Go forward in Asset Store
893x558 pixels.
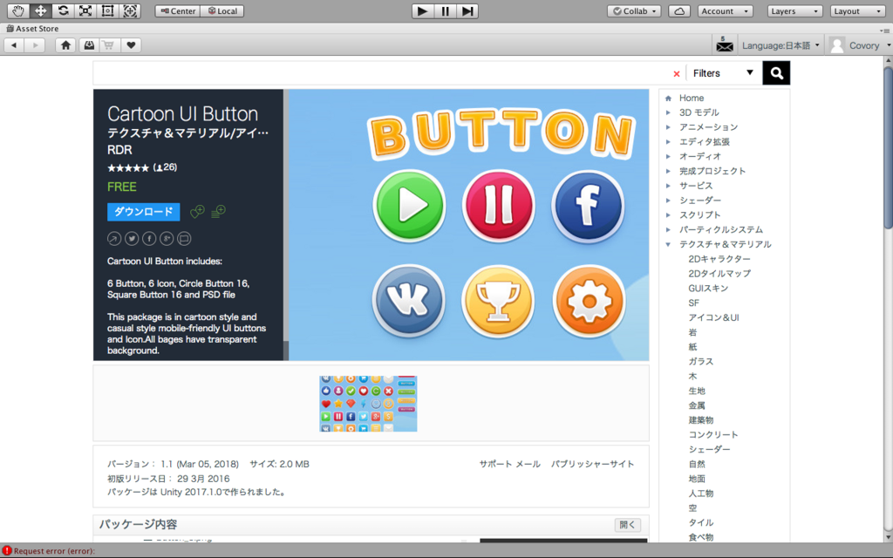click(x=35, y=45)
